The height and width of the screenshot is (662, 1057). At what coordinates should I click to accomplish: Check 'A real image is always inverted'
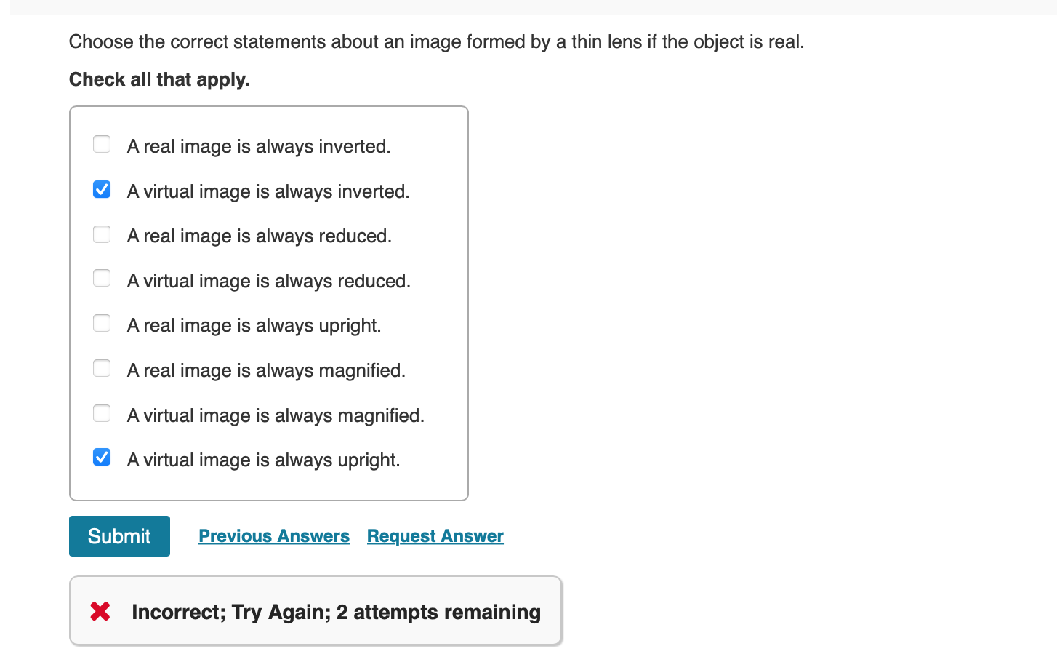(x=101, y=144)
